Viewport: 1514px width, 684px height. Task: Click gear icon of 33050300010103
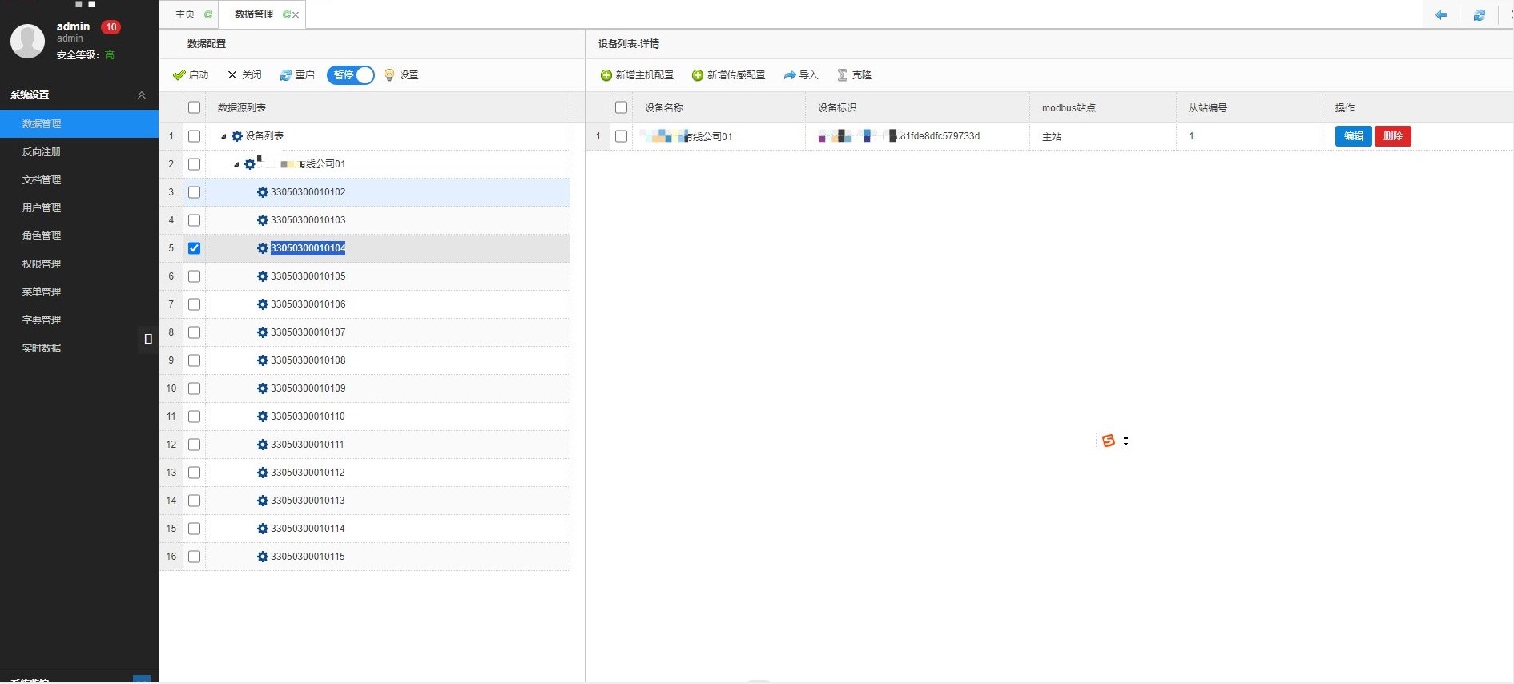tap(262, 220)
